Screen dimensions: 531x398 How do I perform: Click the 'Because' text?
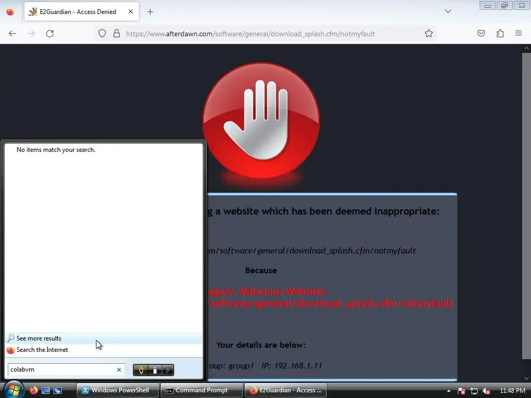point(261,271)
